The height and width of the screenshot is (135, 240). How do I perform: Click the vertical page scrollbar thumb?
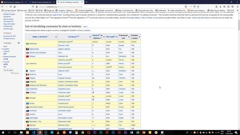click(239, 25)
